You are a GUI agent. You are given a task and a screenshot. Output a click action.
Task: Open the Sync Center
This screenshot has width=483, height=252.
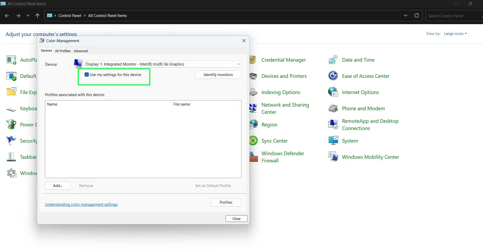tap(274, 141)
